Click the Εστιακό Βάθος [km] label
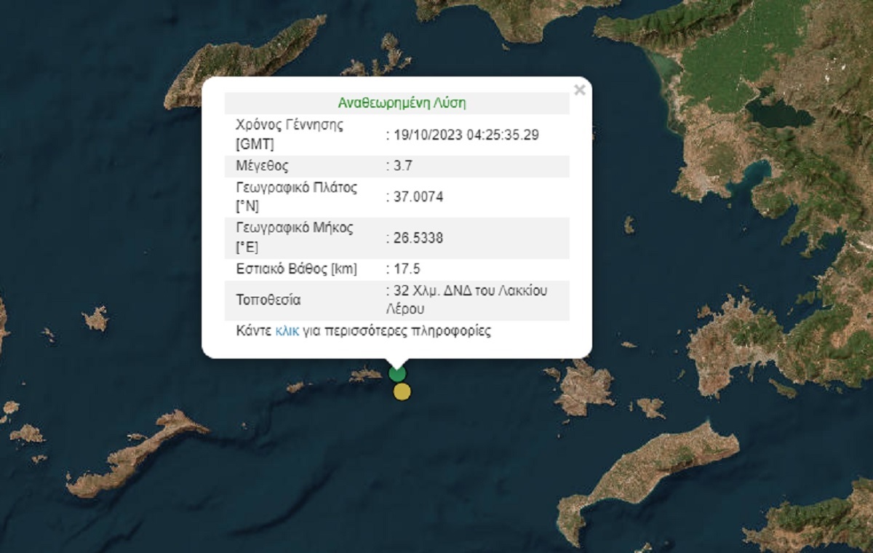 click(x=297, y=269)
